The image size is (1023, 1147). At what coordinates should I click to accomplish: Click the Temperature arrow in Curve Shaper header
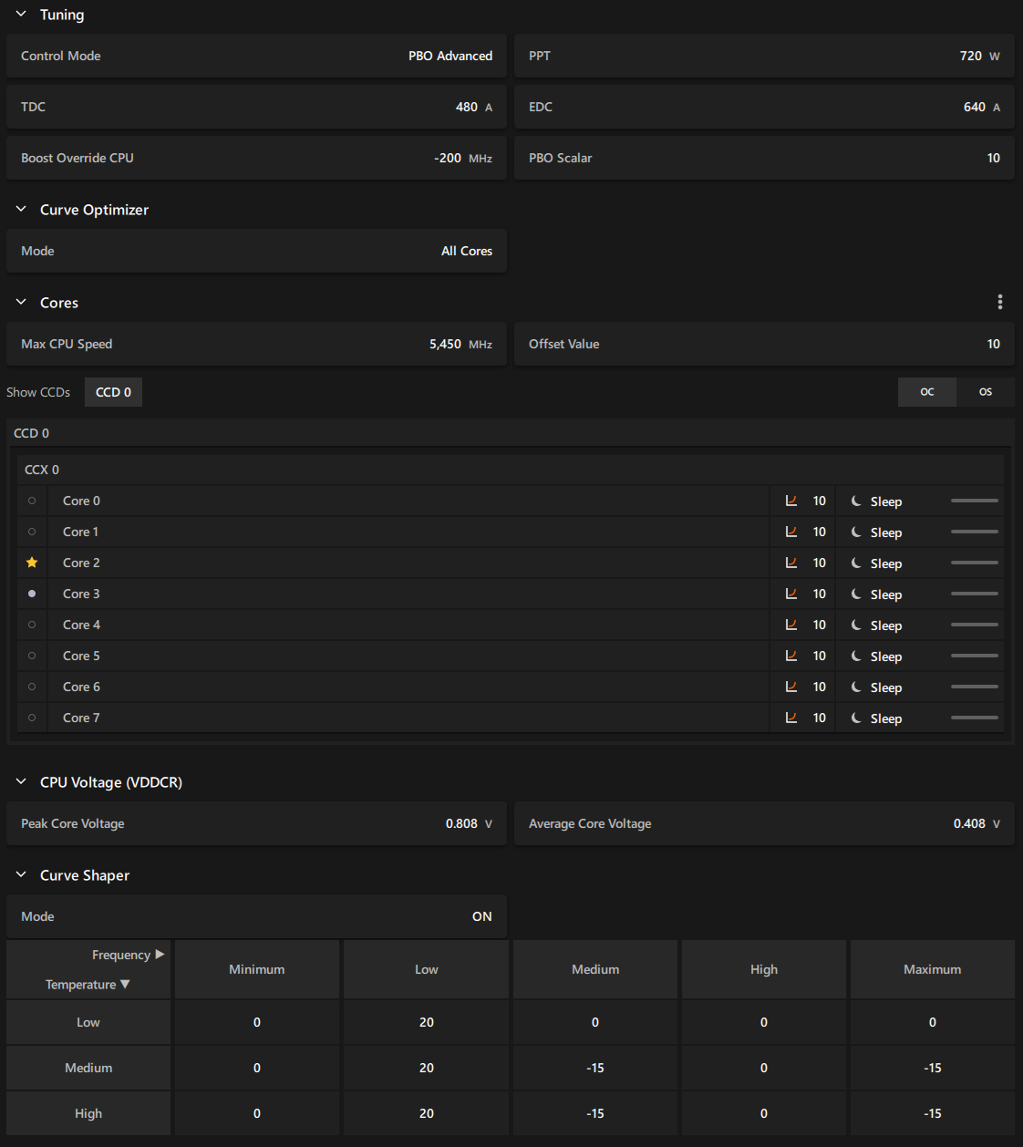click(125, 985)
